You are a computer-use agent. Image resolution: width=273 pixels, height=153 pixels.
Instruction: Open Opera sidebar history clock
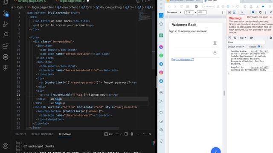point(161,122)
